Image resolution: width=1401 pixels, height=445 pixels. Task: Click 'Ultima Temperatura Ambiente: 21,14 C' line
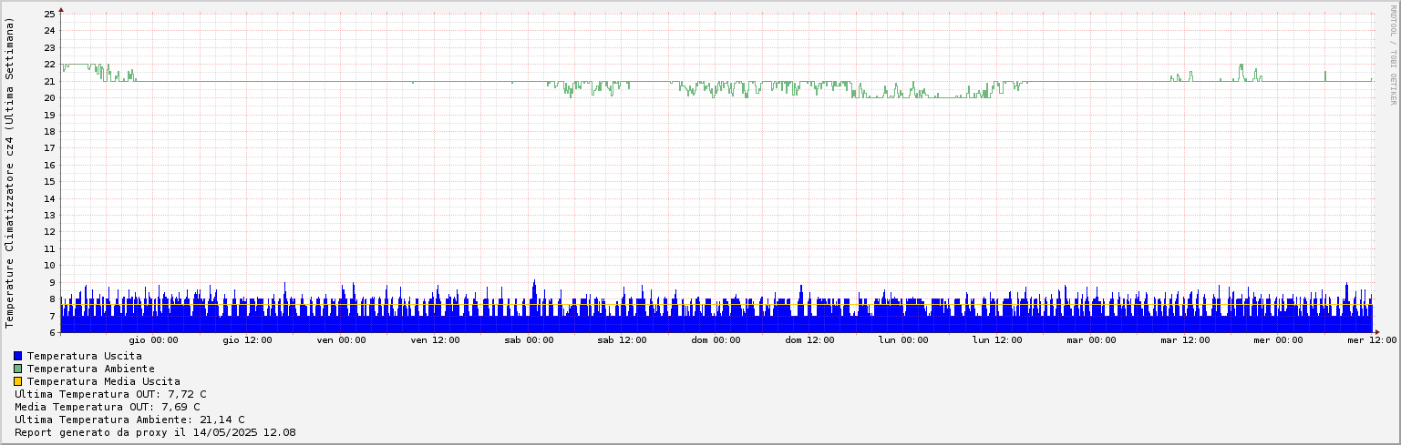[x=129, y=420]
